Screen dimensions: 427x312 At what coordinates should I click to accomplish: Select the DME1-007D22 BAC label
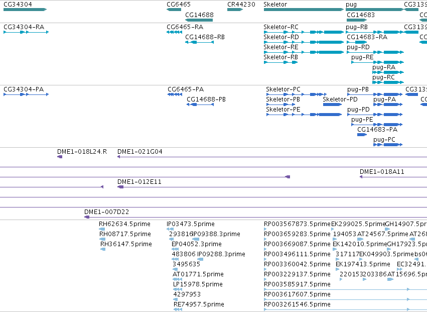click(x=106, y=212)
